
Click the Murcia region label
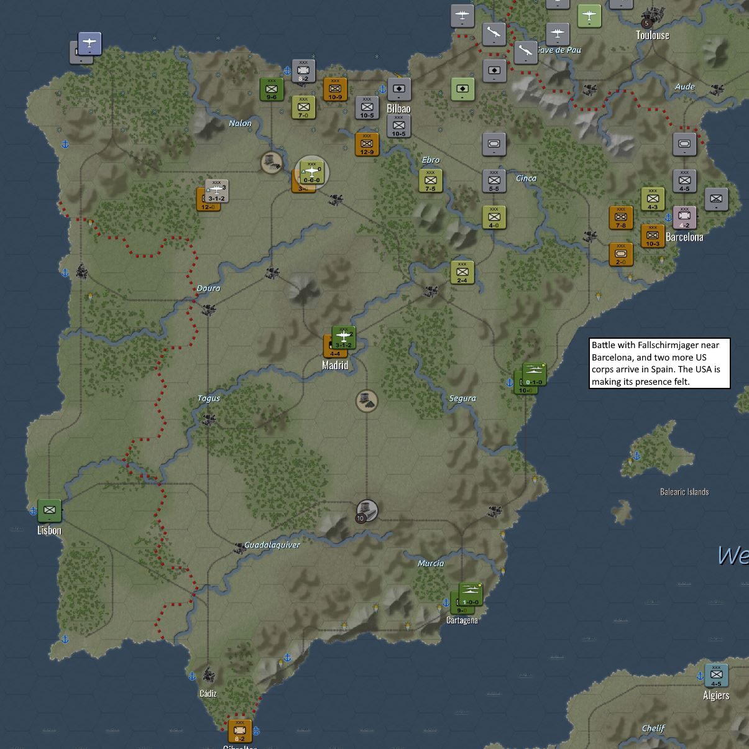431,563
